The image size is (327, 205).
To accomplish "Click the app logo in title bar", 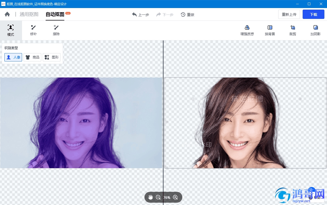I will click(x=3, y=4).
